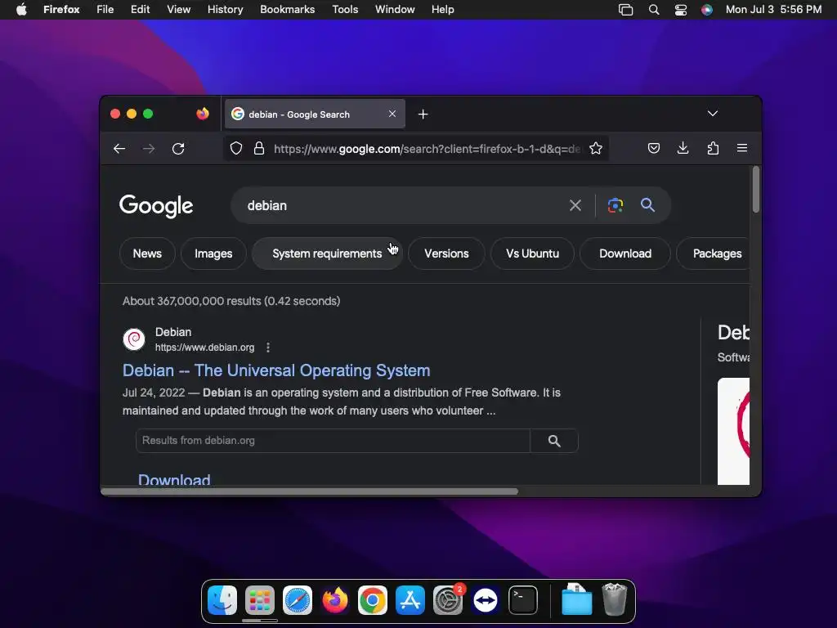This screenshot has height=628, width=837.
Task: Open the Firefox downloads panel
Action: click(683, 149)
